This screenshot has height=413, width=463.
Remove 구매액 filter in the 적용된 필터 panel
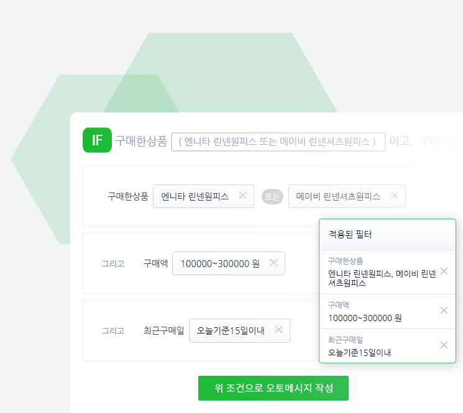(444, 311)
